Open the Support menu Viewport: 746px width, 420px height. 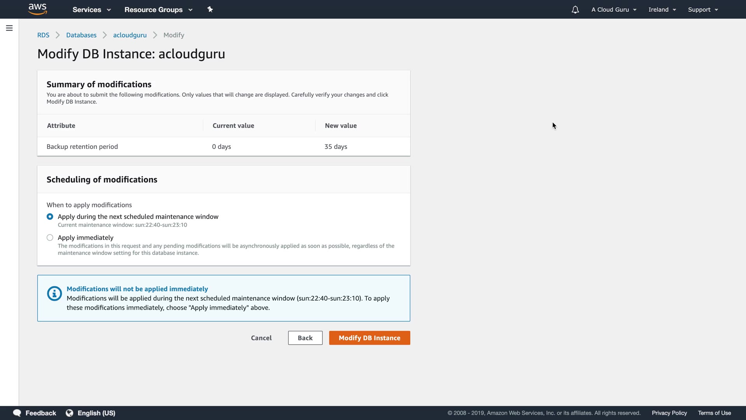point(702,10)
